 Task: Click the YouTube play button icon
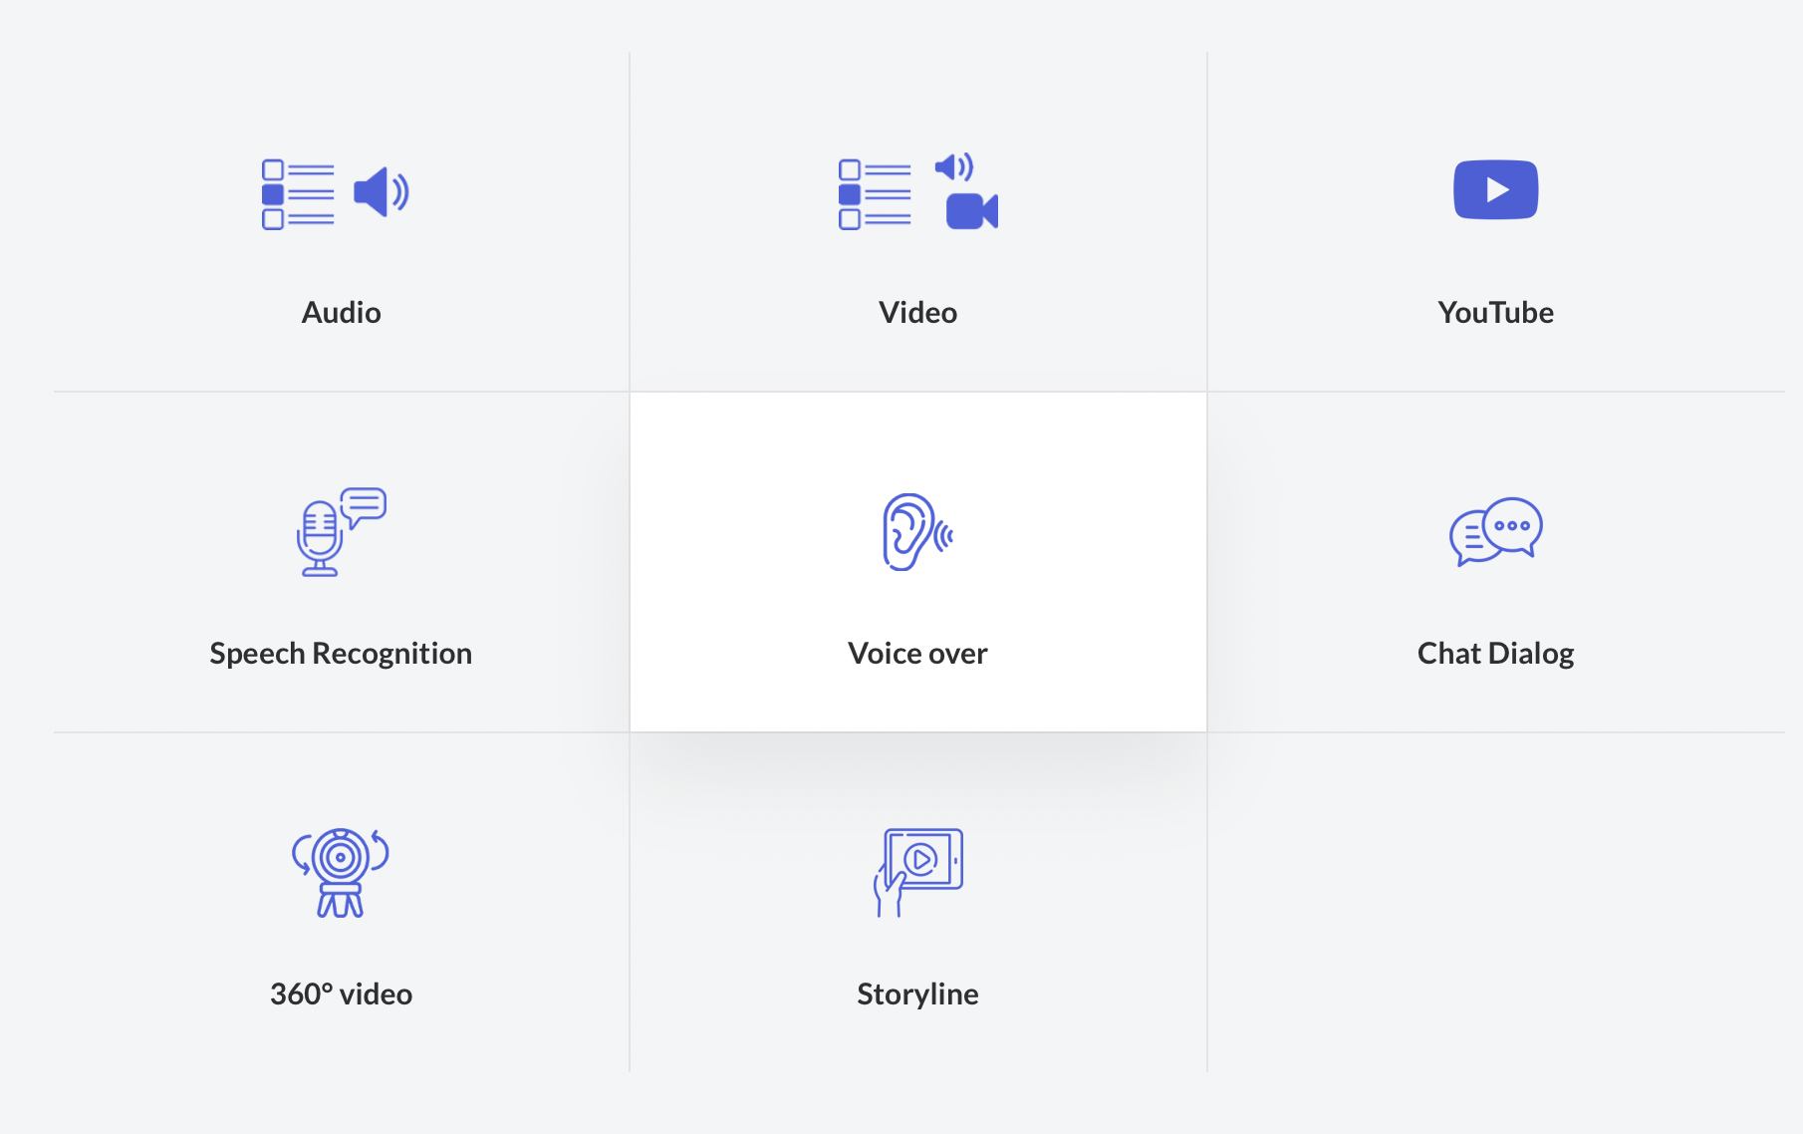[1495, 189]
